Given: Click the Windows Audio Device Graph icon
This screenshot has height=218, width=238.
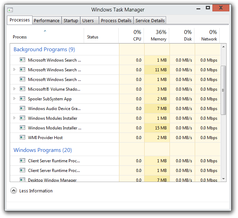Looking at the screenshot, I should point(22,108).
